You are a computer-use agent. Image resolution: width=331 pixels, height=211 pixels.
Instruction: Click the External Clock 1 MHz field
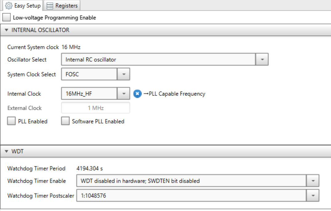pyautogui.click(x=96, y=108)
